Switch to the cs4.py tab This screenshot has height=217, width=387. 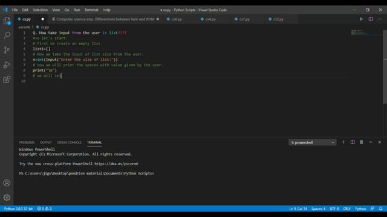[x=210, y=19]
